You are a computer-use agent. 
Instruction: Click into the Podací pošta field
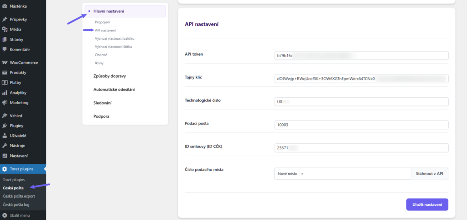361,125
